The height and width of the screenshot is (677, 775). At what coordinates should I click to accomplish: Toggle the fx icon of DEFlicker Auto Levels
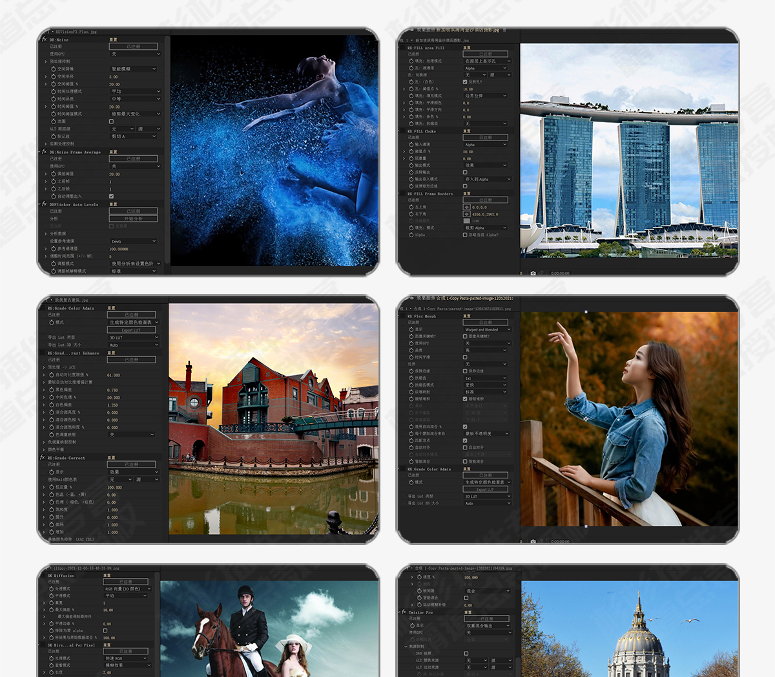tap(44, 204)
